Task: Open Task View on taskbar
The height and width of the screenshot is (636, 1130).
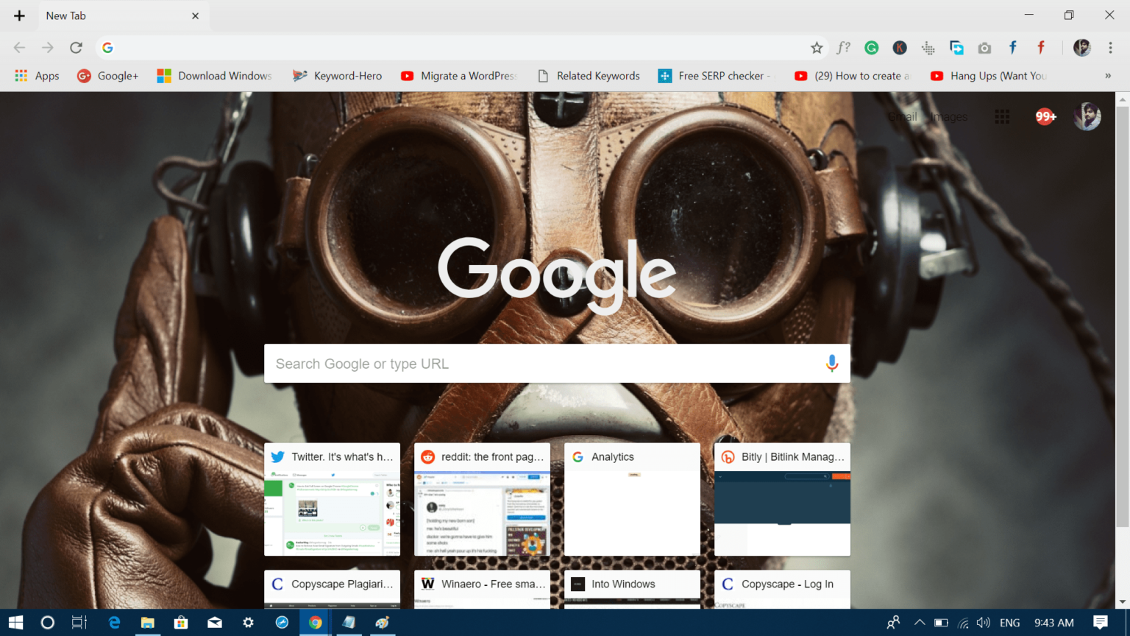Action: (79, 623)
